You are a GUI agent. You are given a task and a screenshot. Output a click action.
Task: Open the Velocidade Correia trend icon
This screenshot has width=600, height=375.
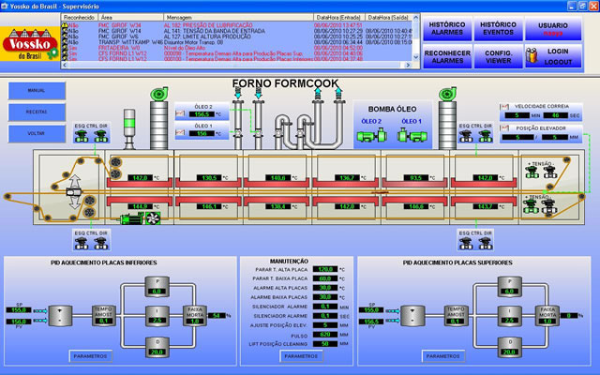coord(504,107)
